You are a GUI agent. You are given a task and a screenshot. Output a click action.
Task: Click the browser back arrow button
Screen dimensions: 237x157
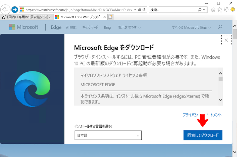(x=5, y=10)
